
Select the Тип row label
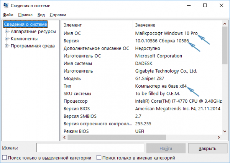[x=67, y=86]
